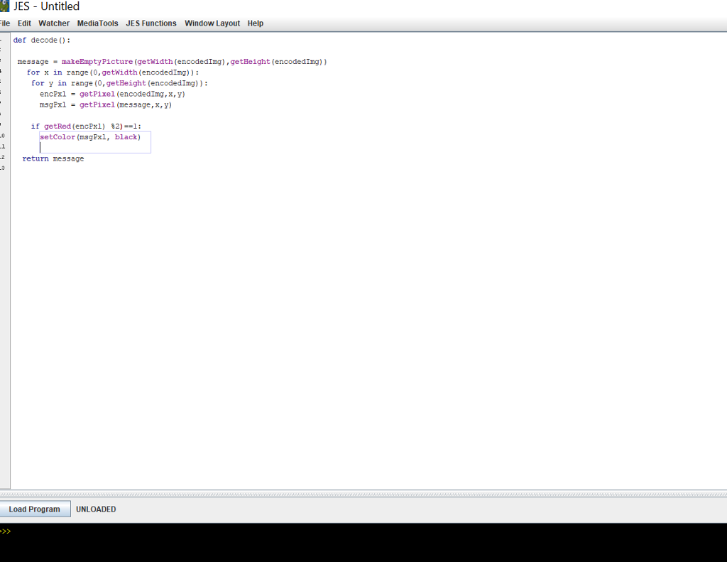Open the JES Functions menu
The height and width of the screenshot is (562, 727).
151,23
